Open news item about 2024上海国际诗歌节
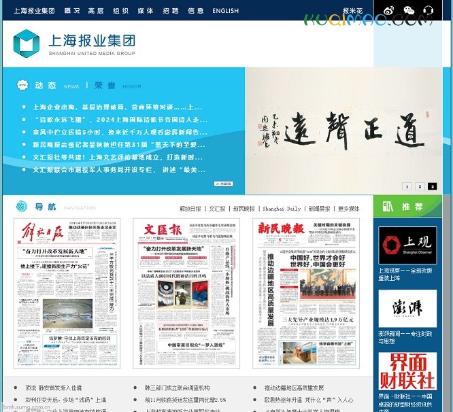The image size is (453, 412). coord(120,120)
